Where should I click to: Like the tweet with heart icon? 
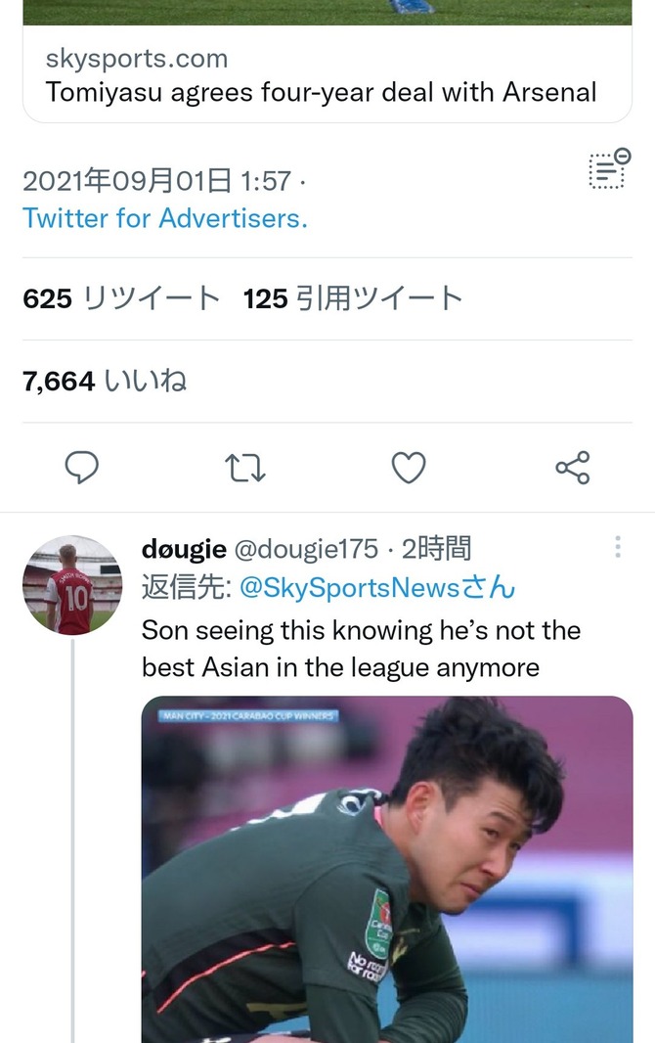(x=409, y=467)
